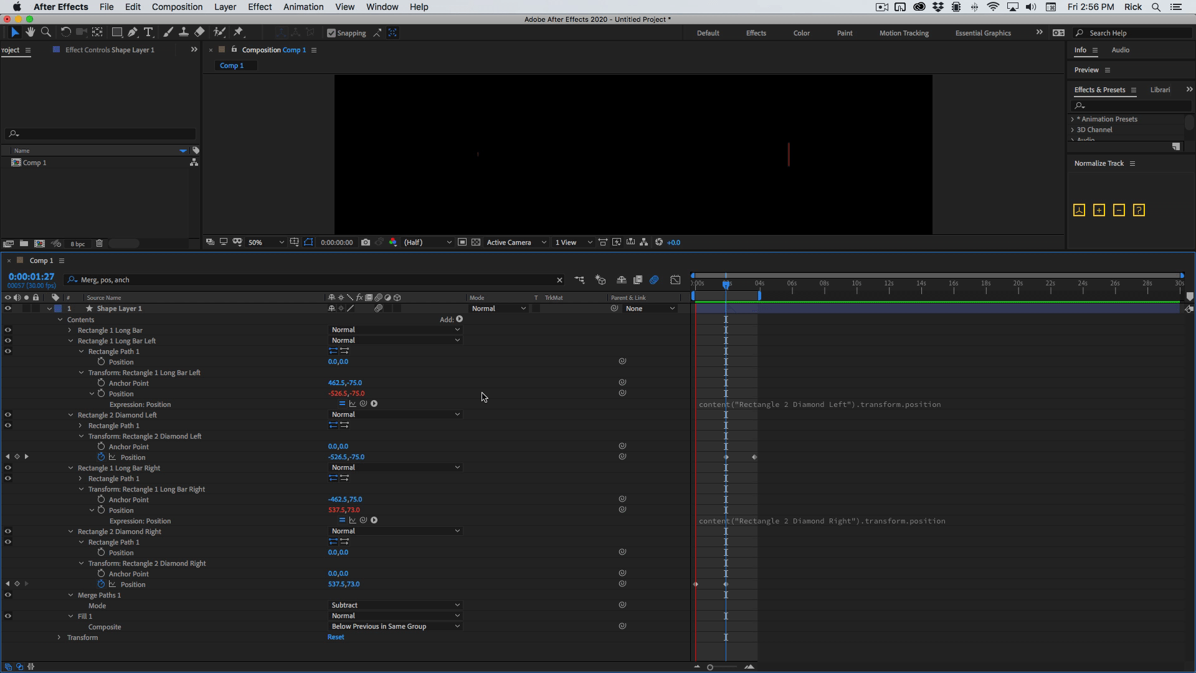Image resolution: width=1196 pixels, height=673 pixels.
Task: Open the Graph Editor button in timeline
Action: (x=675, y=280)
